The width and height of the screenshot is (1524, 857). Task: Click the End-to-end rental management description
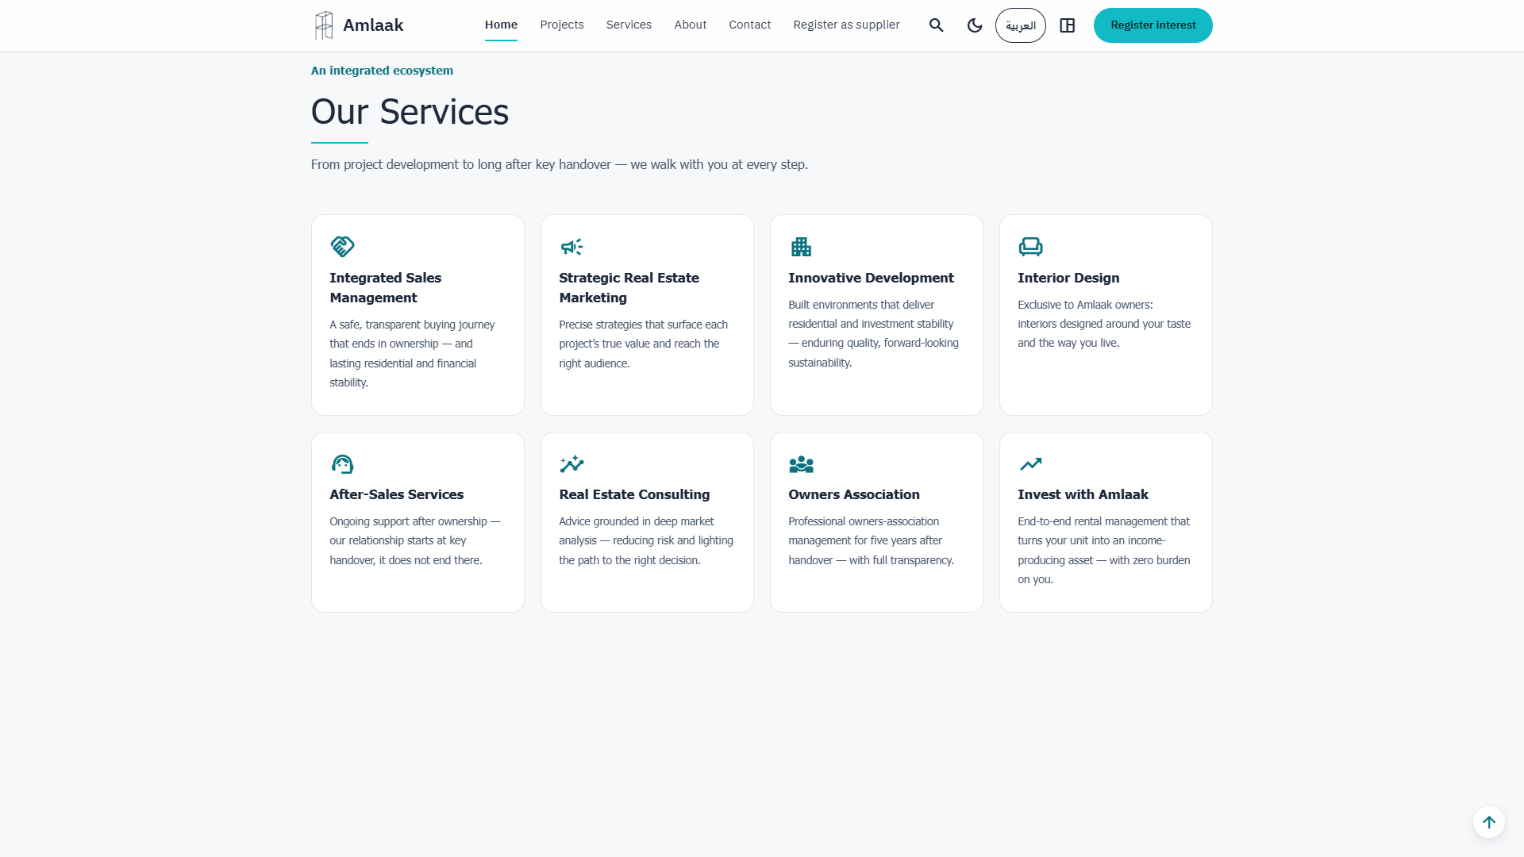point(1104,550)
